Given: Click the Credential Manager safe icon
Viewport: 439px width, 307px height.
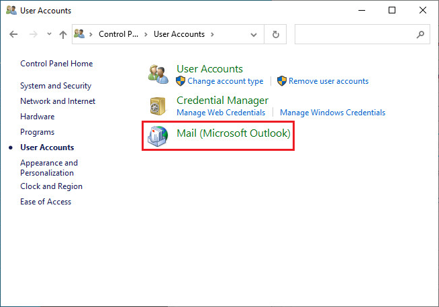Looking at the screenshot, I should pos(158,106).
